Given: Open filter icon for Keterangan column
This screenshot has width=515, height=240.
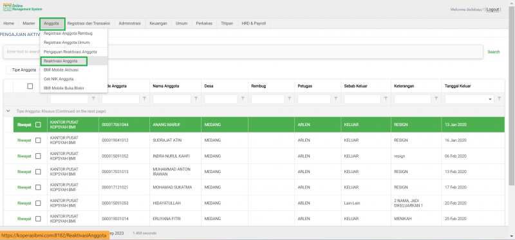Looking at the screenshot, I should click(436, 99).
